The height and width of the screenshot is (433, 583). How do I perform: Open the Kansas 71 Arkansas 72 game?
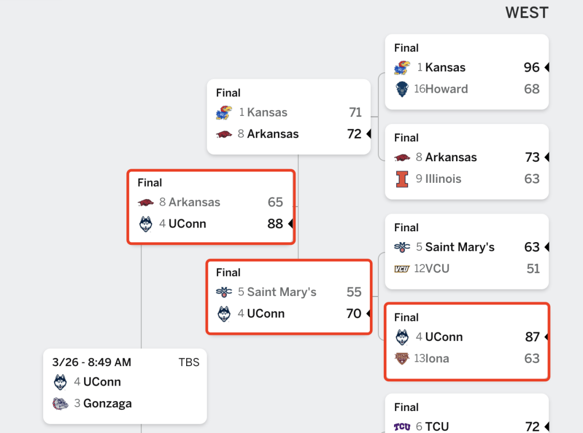pyautogui.click(x=289, y=116)
